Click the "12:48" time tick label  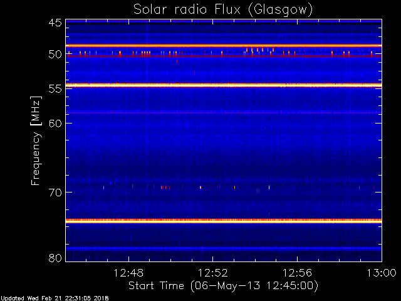(128, 273)
